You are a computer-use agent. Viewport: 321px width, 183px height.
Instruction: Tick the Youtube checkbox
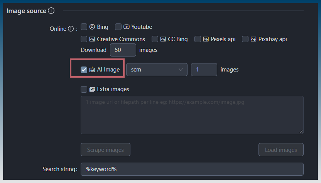[118, 27]
